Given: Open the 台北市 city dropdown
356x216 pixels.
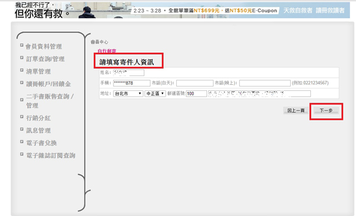Looking at the screenshot, I should tap(128, 94).
